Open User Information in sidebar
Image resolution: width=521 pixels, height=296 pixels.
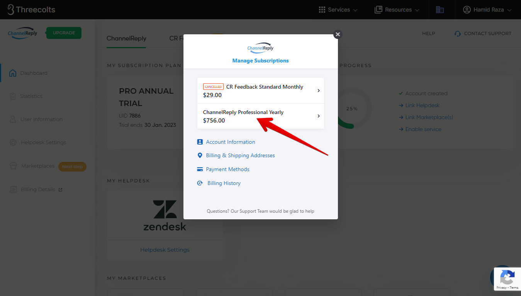point(41,119)
